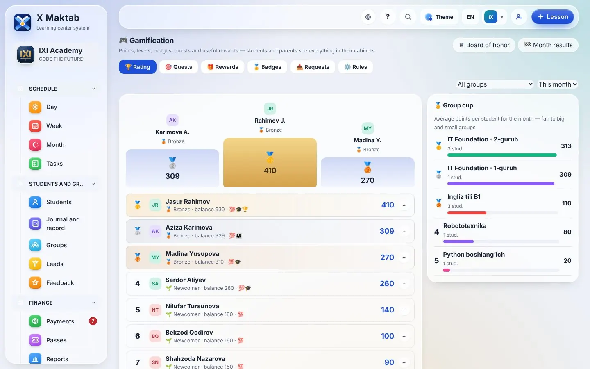This screenshot has height=369, width=590.
Task: Toggle the Theme switch
Action: (439, 17)
